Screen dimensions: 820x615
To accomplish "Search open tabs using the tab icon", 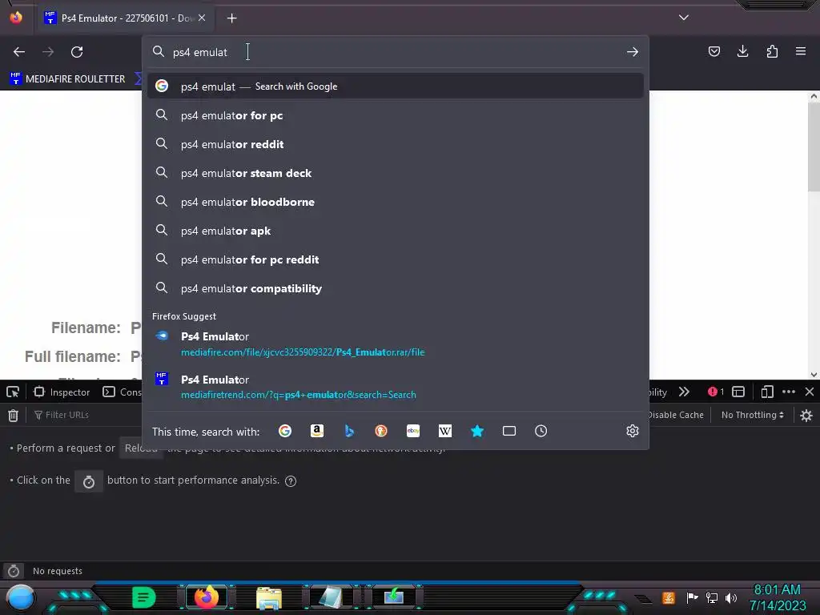I will tap(508, 431).
